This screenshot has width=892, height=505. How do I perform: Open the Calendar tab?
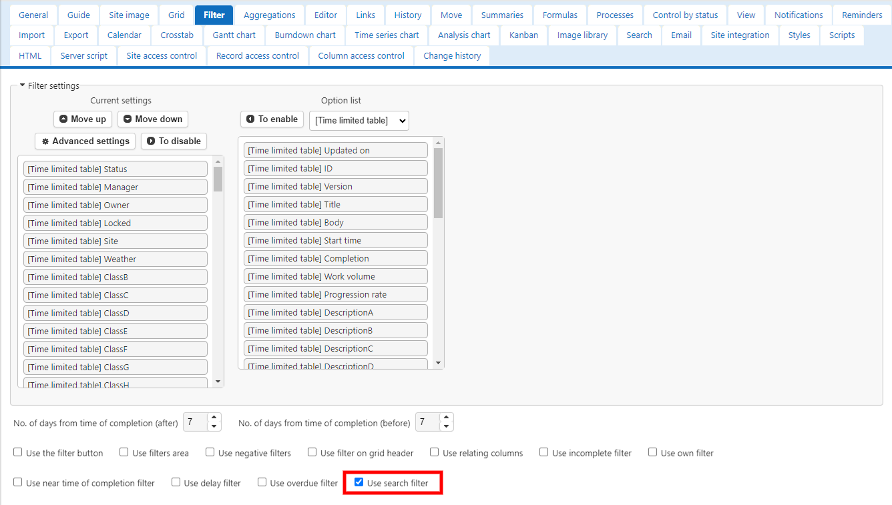(124, 35)
